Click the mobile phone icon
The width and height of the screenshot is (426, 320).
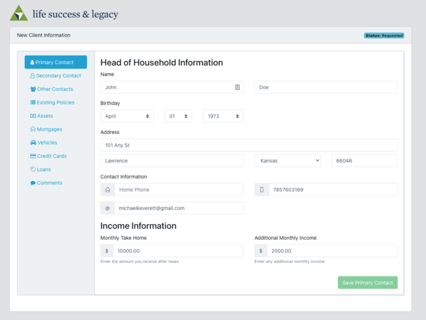coord(262,190)
